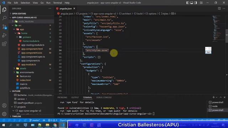Open the Manage gear icon
This screenshot has width=228, height=128.
coord(4,114)
